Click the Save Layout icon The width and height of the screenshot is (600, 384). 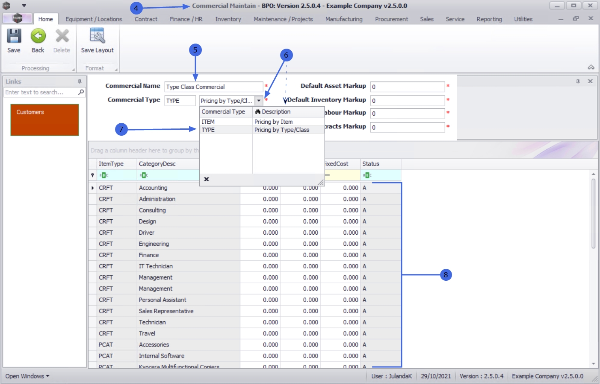tap(98, 36)
